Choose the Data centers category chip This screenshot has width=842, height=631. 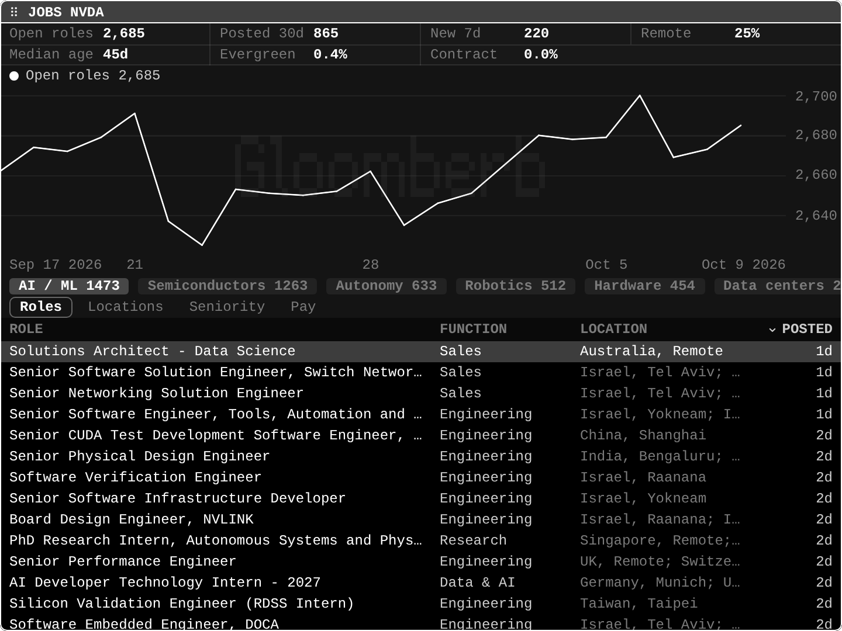[x=778, y=286]
